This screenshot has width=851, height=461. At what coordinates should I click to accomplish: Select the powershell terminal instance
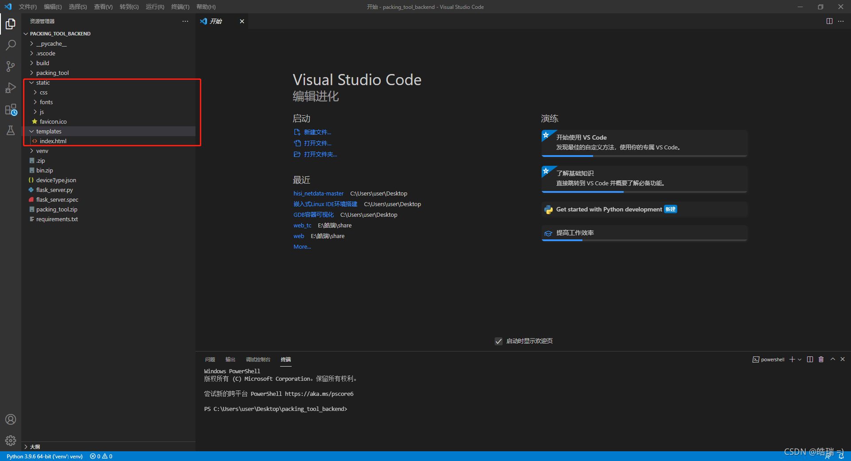click(x=769, y=359)
